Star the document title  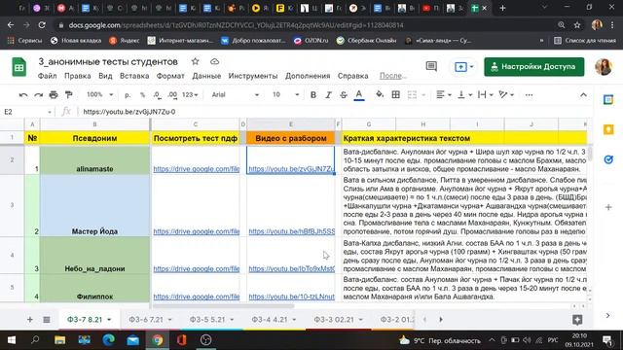(x=195, y=61)
